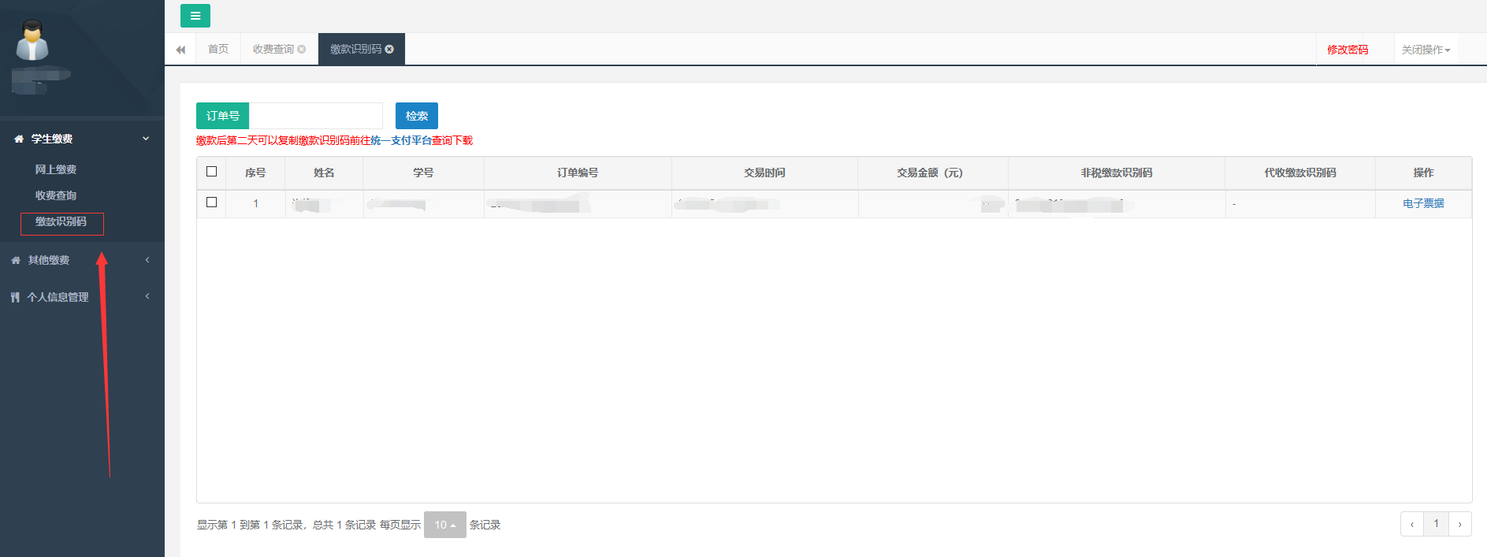Tick the select-all checkbox in table header

coord(211,172)
